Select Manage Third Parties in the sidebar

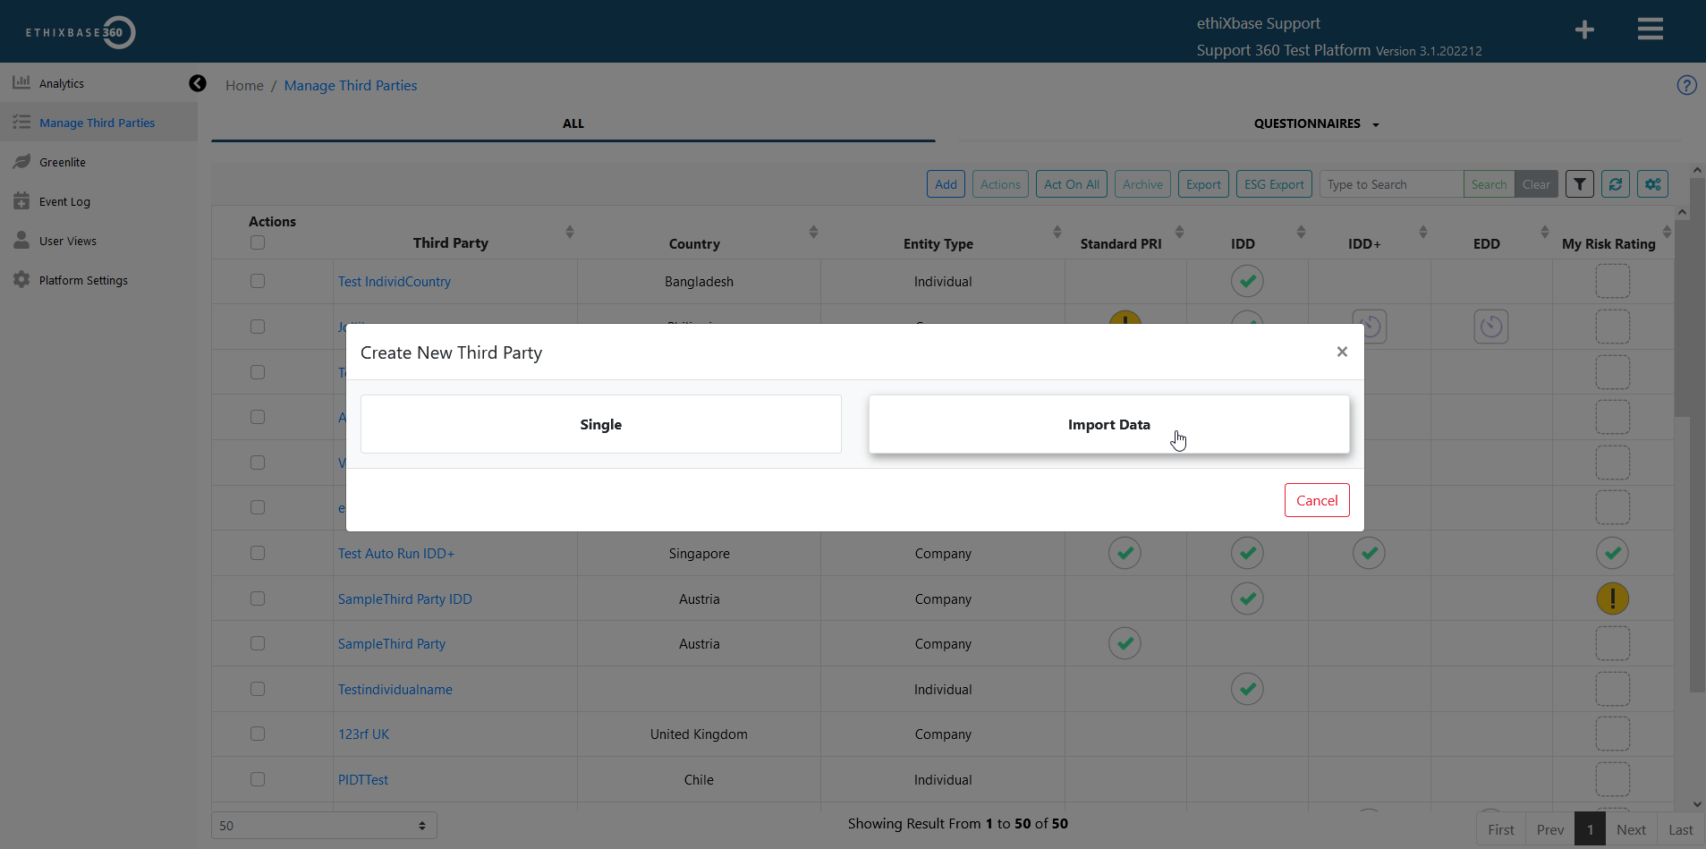tap(97, 122)
